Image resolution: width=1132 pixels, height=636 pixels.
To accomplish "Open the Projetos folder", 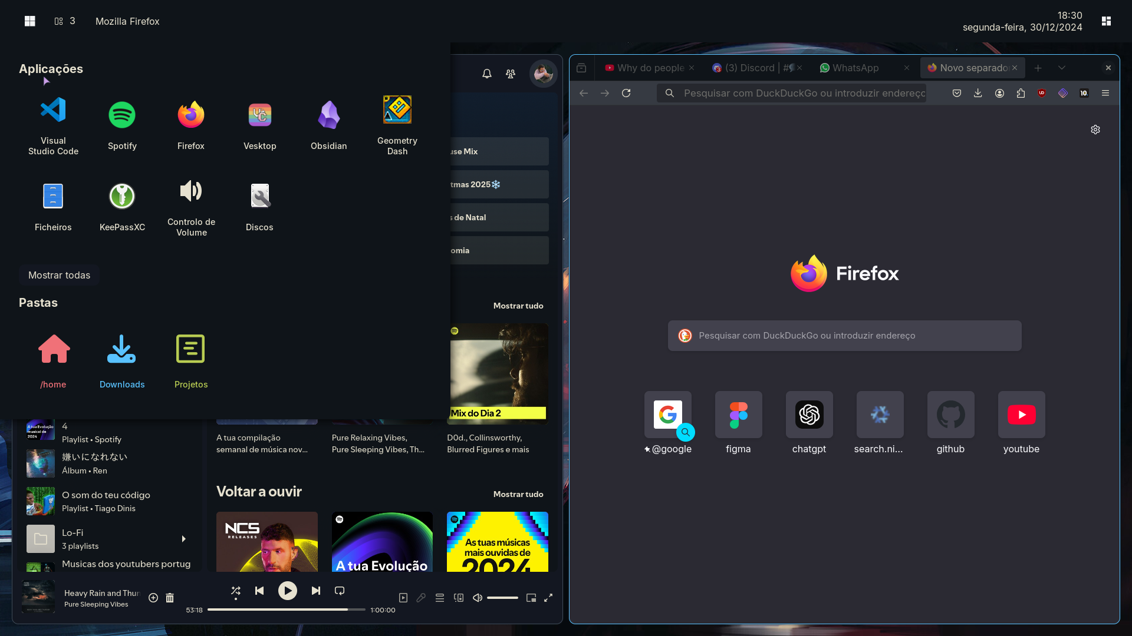I will [191, 360].
